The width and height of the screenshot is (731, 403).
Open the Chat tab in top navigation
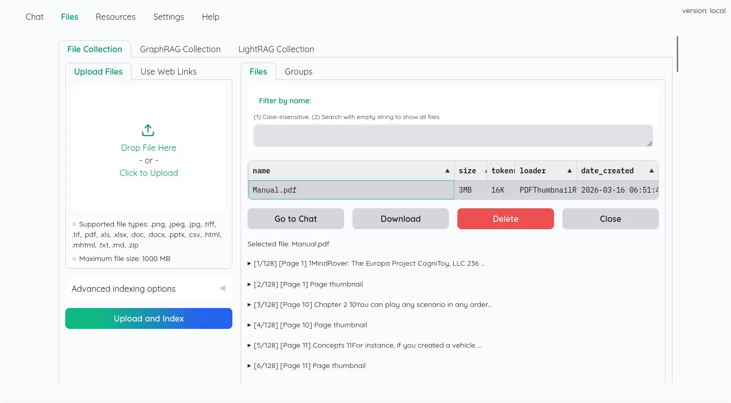[x=34, y=17]
